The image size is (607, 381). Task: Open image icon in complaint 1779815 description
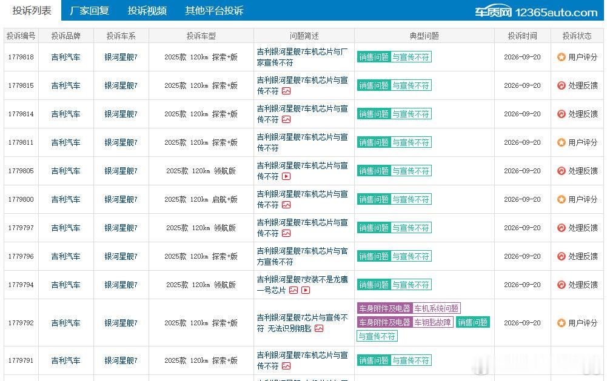286,91
